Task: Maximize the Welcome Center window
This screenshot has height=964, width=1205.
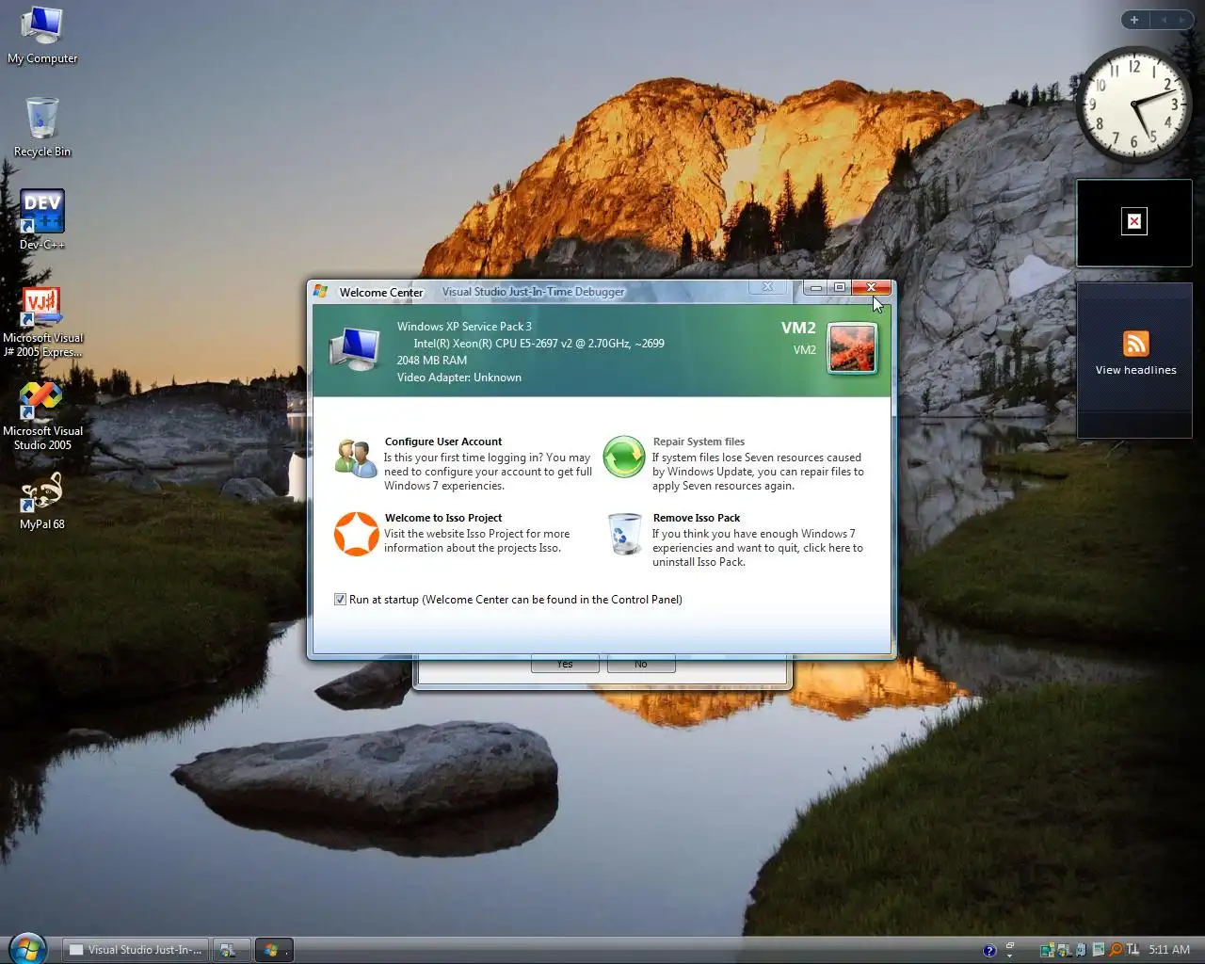Action: 839,287
